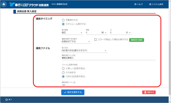Open システム設定 in the header

coord(156,4)
